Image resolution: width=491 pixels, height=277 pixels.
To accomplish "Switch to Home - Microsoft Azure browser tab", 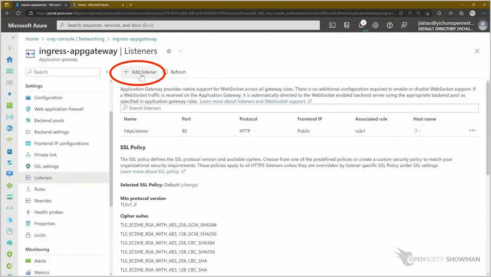I will tap(97, 5).
